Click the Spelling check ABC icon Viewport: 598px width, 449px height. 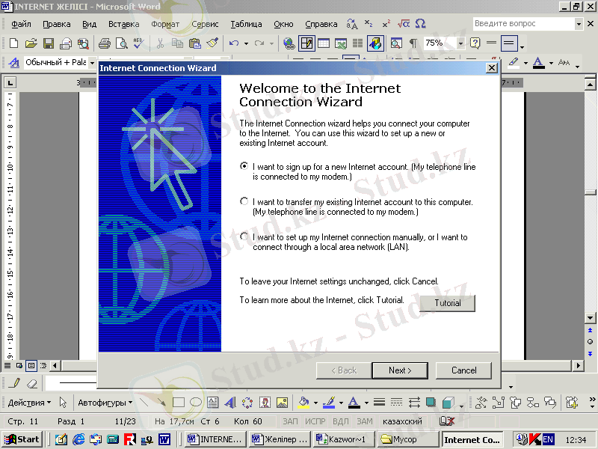[138, 43]
